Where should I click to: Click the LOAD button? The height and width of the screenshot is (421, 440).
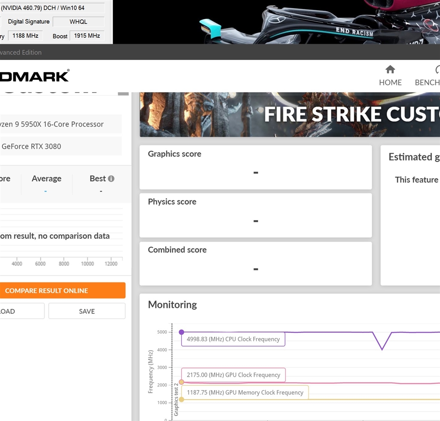(22, 311)
